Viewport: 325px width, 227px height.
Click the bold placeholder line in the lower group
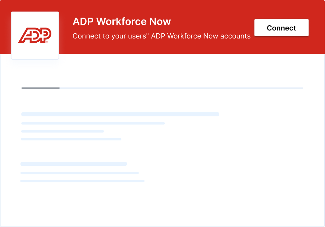pos(74,164)
